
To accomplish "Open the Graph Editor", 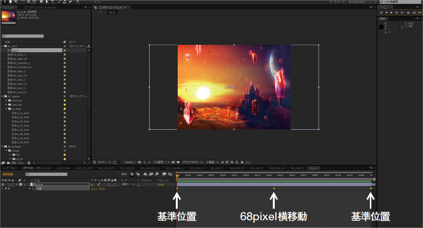I will tap(170, 174).
